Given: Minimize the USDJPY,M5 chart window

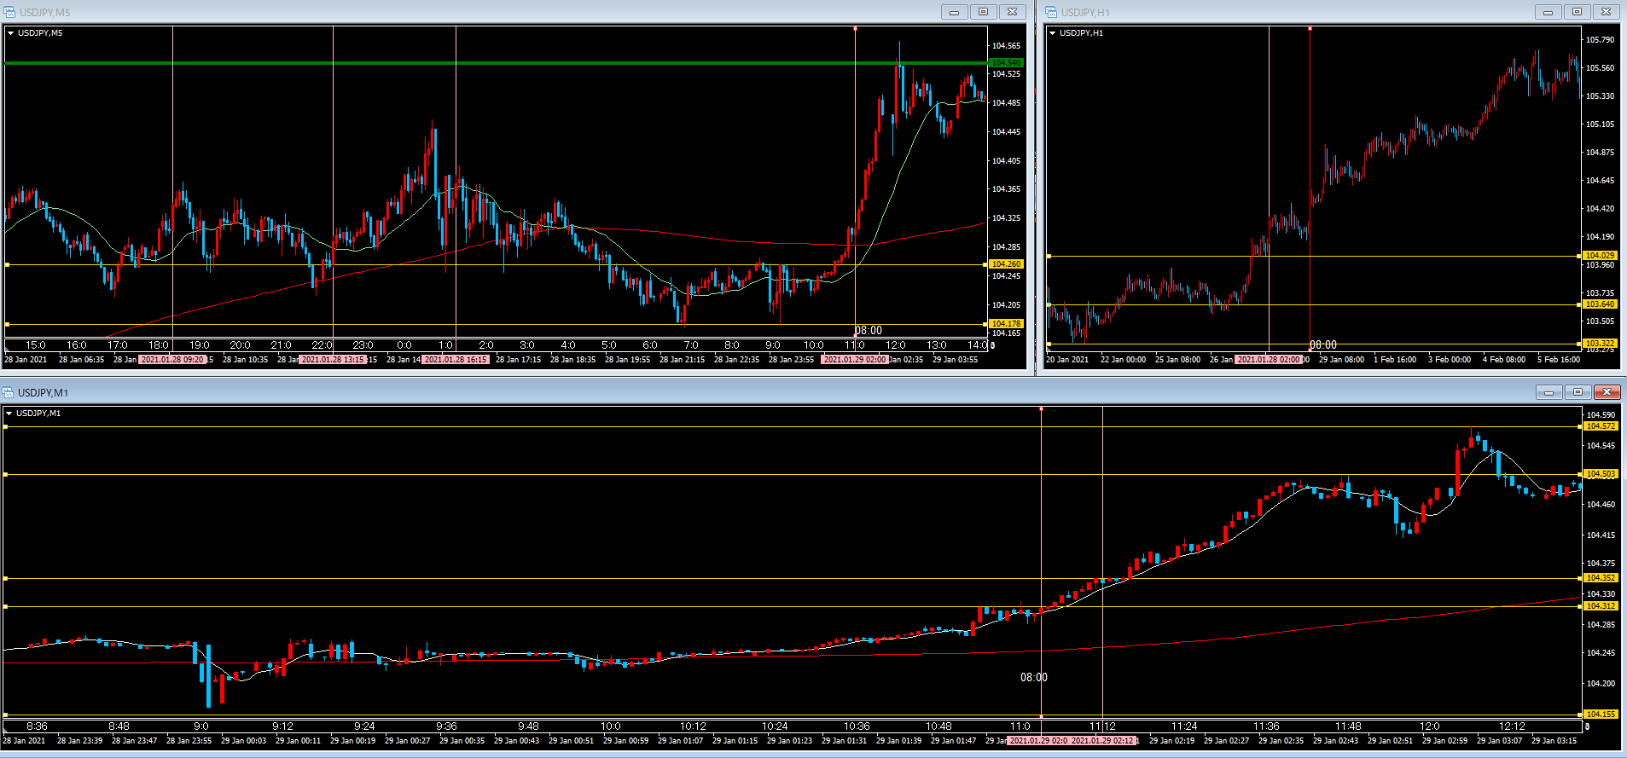Looking at the screenshot, I should click(x=954, y=12).
